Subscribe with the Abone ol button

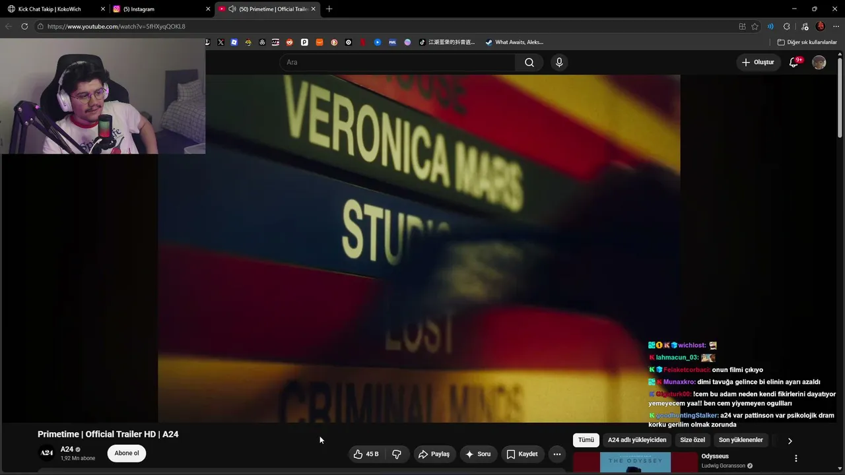(x=127, y=453)
